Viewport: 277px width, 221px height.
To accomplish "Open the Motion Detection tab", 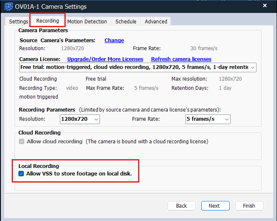I will (87, 21).
